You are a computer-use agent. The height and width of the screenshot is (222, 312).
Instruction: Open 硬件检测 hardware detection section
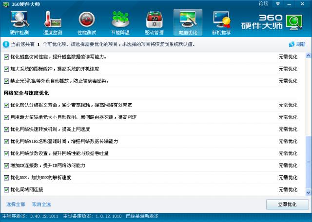coord(19,23)
